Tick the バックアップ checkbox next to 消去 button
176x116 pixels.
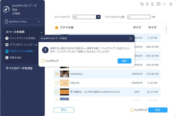132,110
